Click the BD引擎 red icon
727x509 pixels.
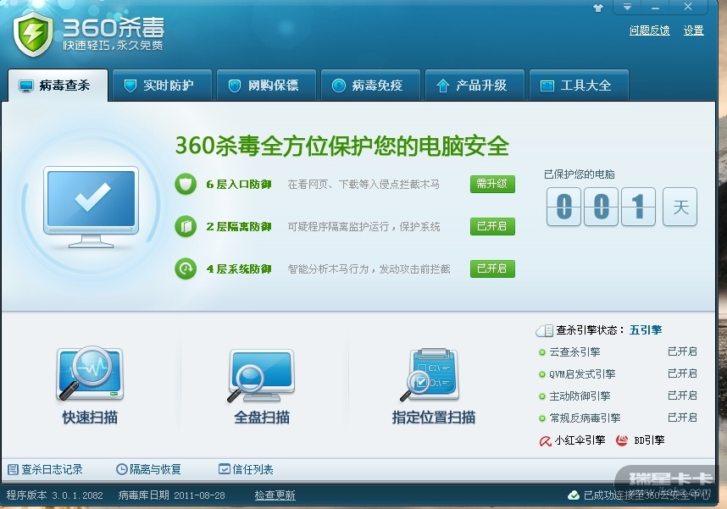point(622,440)
